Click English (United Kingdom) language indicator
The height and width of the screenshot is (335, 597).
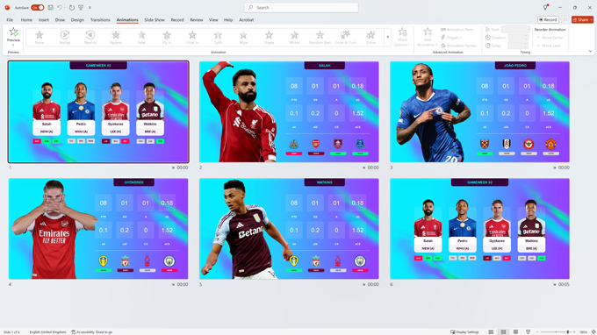pyautogui.click(x=47, y=332)
